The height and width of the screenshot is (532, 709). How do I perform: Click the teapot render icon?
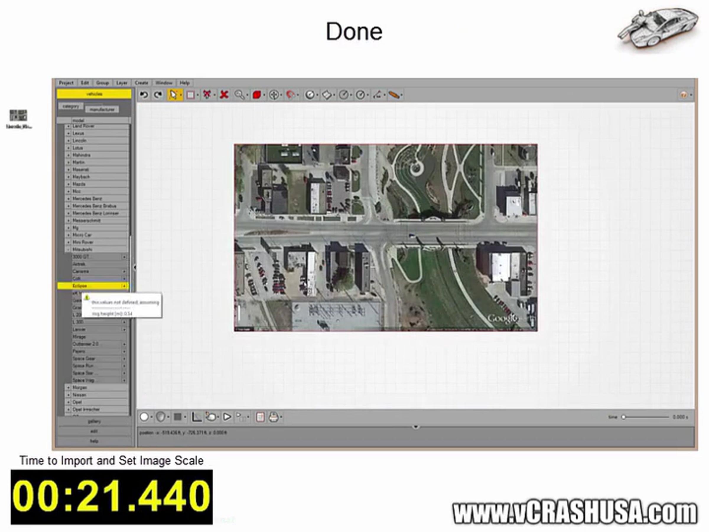click(x=211, y=417)
